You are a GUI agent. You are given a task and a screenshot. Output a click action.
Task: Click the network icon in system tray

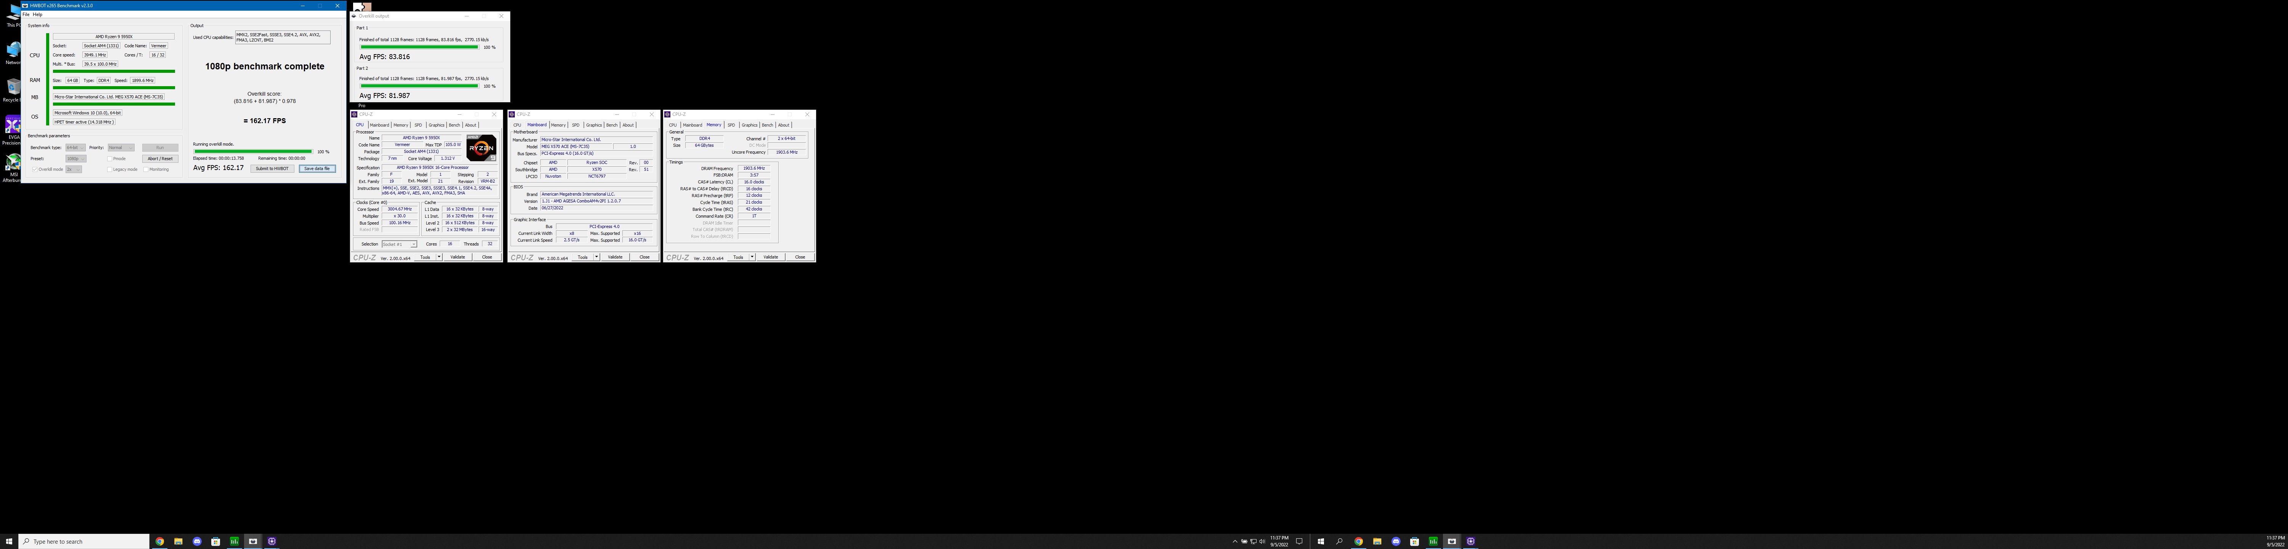[1253, 541]
